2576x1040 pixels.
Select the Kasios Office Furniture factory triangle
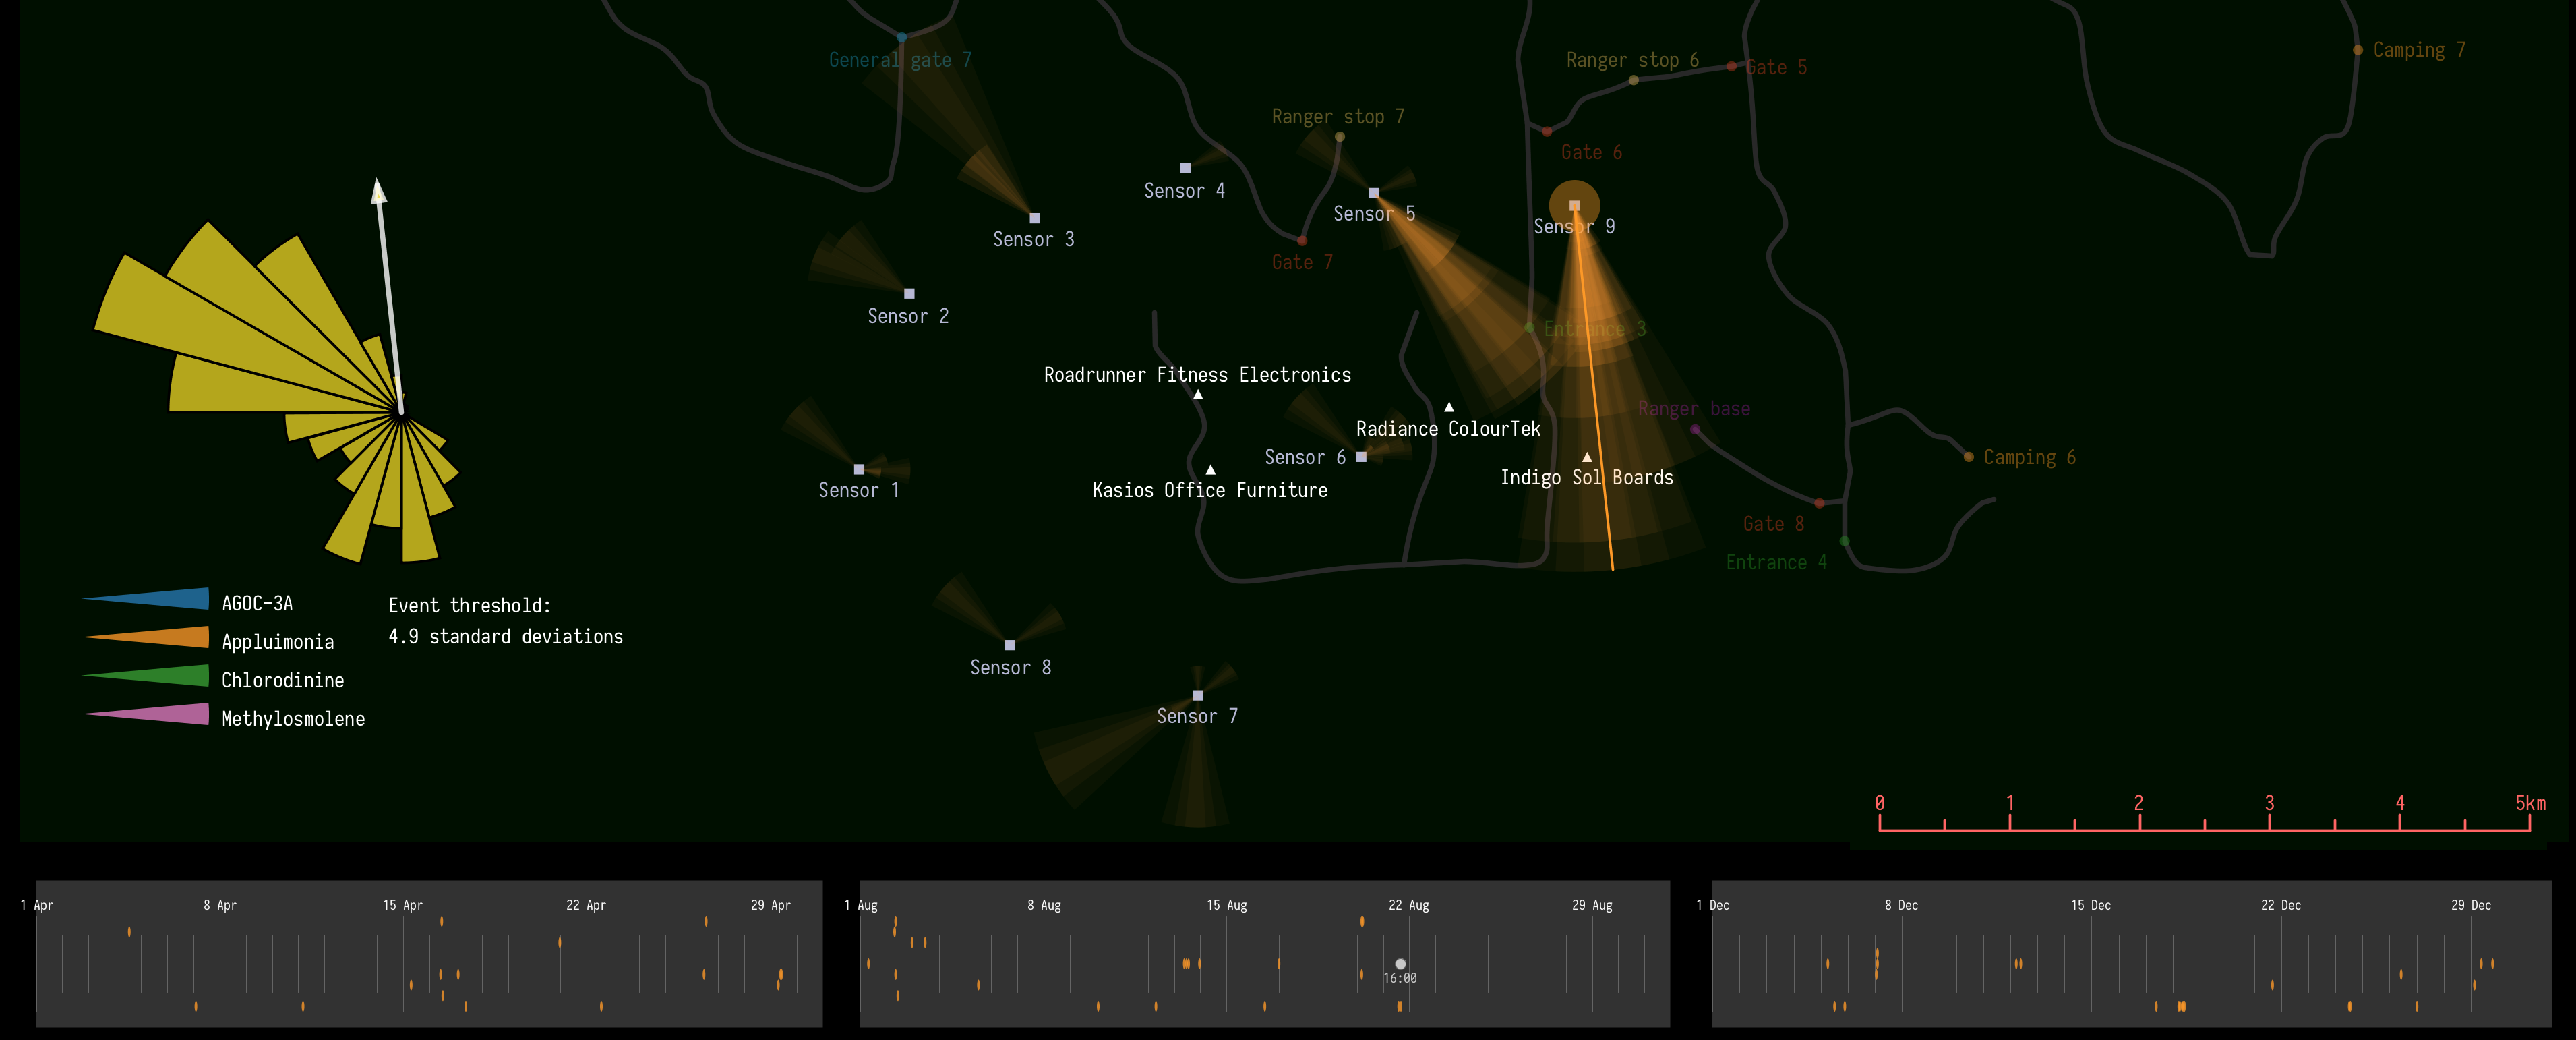[1211, 470]
